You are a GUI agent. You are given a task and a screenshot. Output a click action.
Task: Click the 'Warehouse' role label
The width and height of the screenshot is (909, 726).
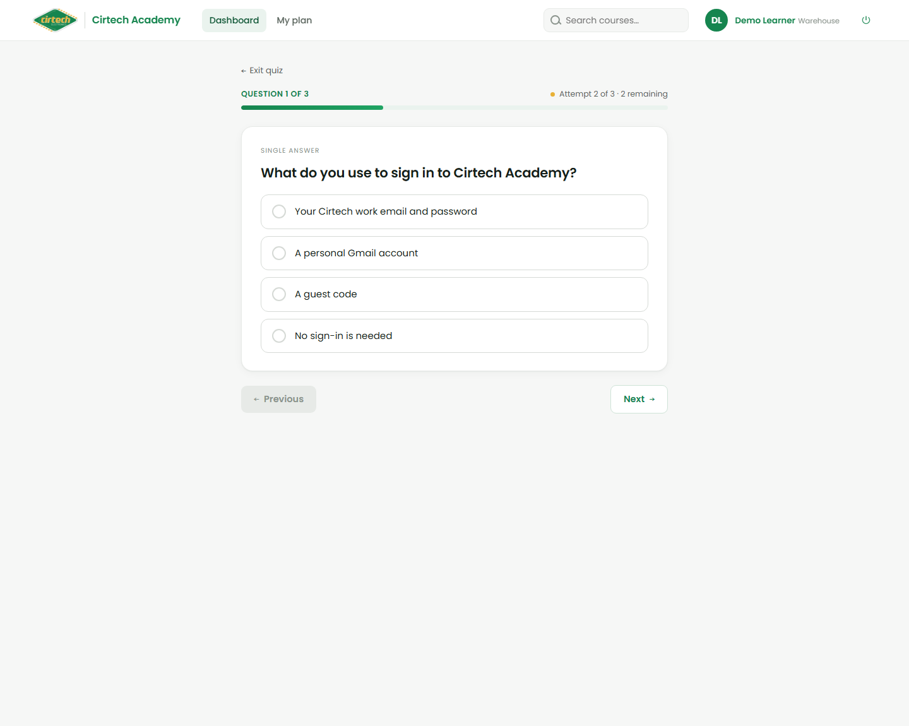click(819, 21)
